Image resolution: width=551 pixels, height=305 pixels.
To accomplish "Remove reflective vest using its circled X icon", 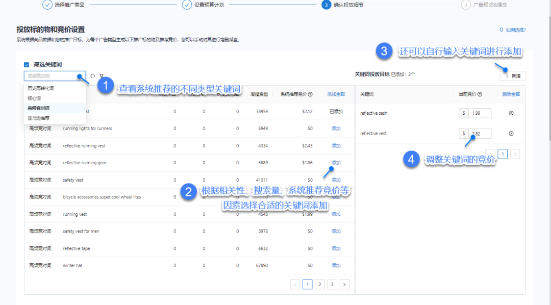I will coord(512,133).
